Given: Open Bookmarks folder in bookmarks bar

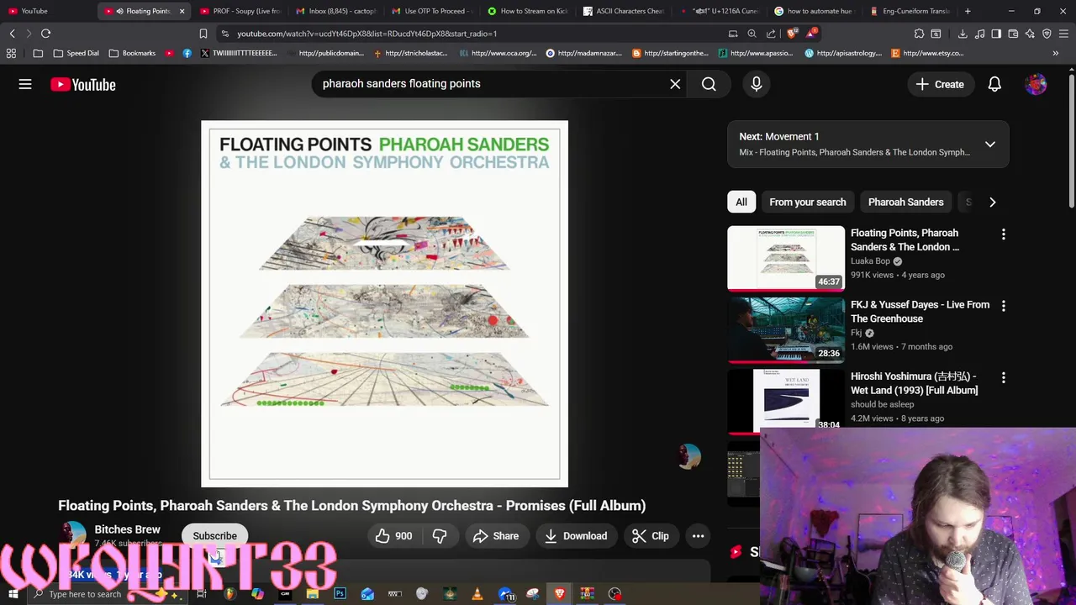Looking at the screenshot, I should tap(132, 53).
